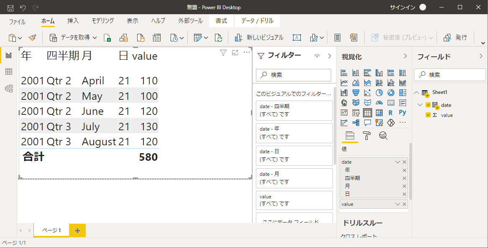Open the date - 四半期 filter card
488x248 pixels.
[294, 110]
